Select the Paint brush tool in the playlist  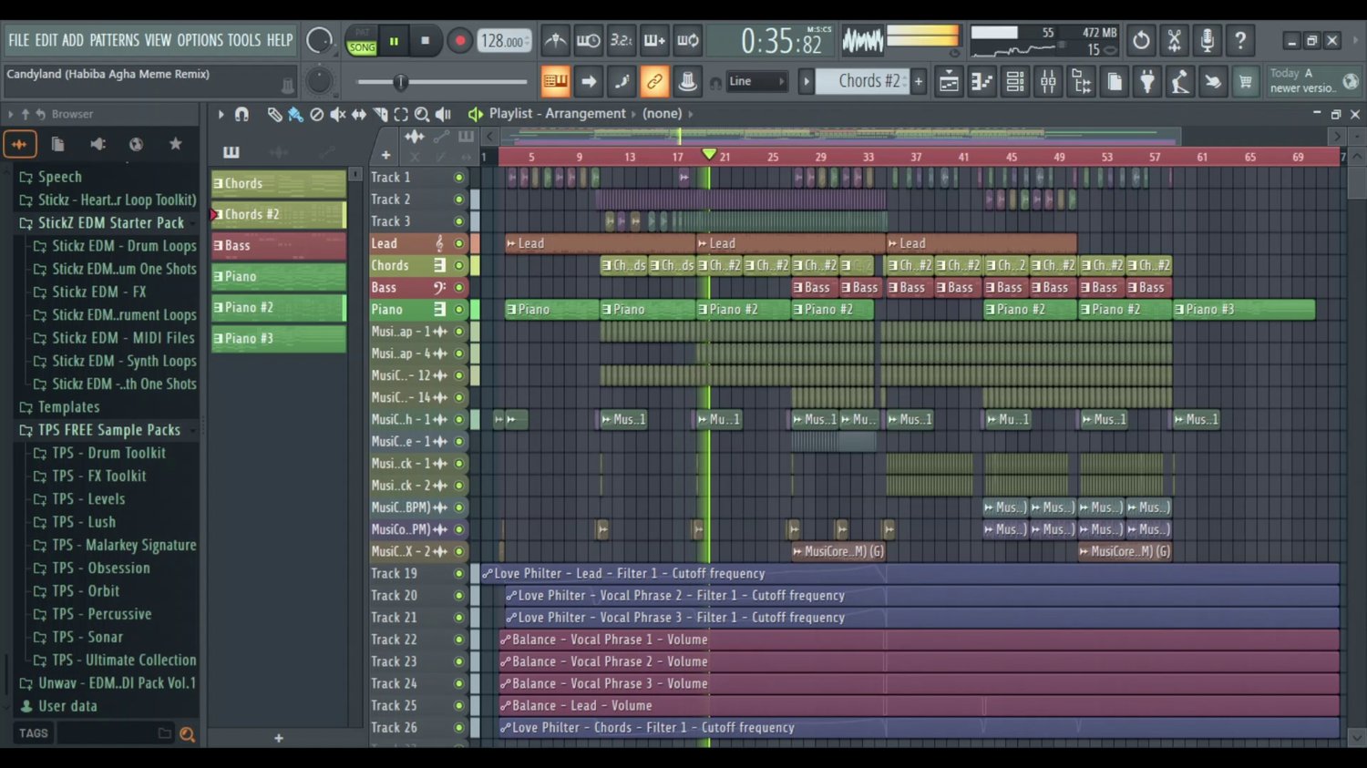coord(295,114)
